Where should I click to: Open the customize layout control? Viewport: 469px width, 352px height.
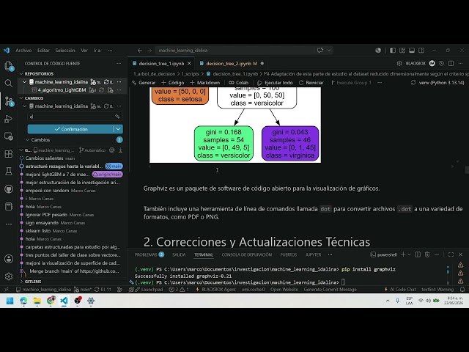402,51
